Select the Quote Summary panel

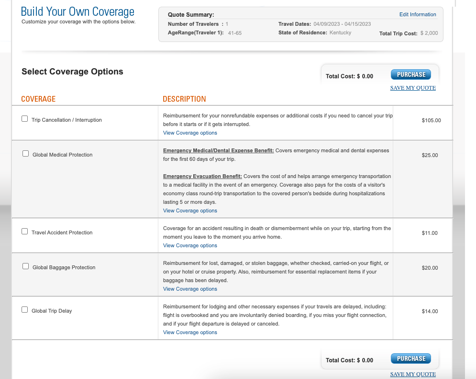(x=299, y=24)
